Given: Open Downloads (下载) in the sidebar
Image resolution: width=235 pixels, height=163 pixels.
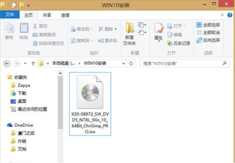Looking at the screenshot, I should [x=18, y=93].
